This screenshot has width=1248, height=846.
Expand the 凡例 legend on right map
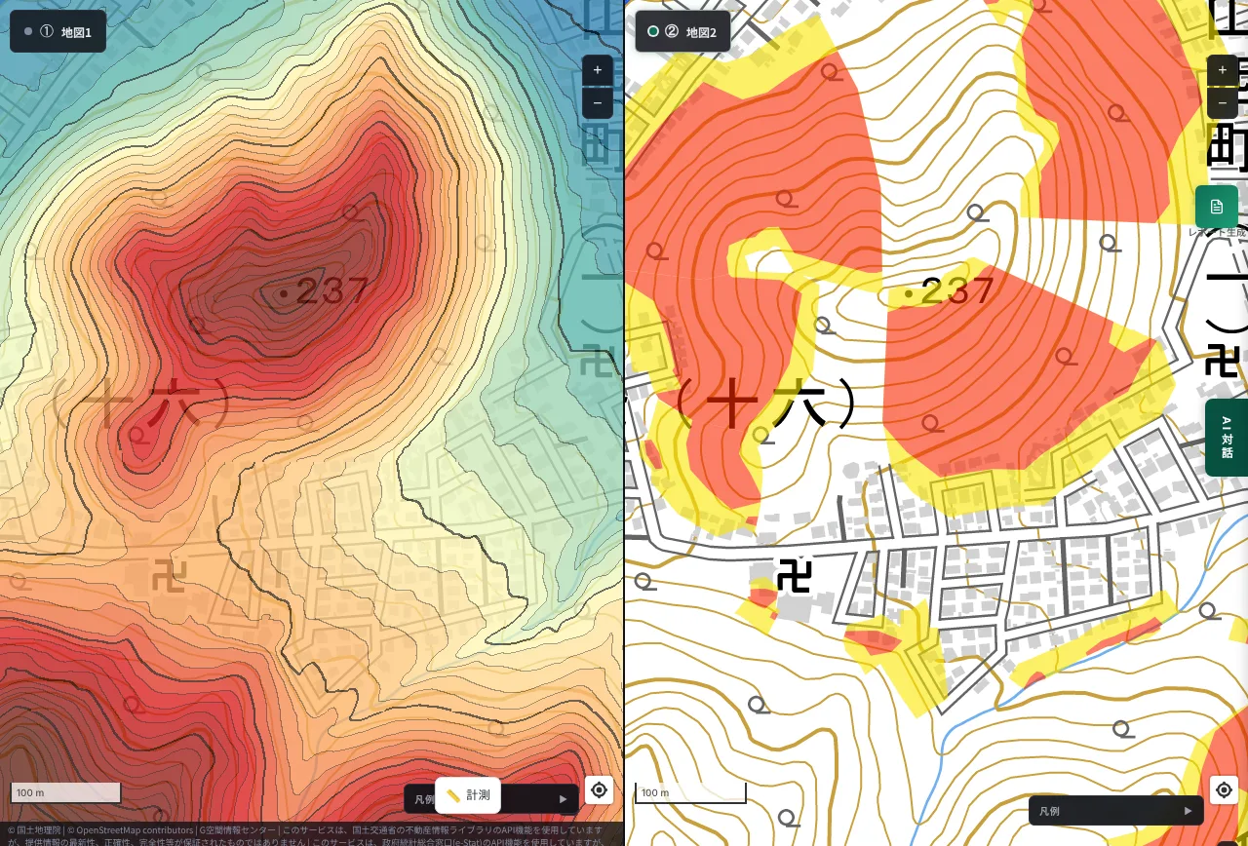(1116, 811)
